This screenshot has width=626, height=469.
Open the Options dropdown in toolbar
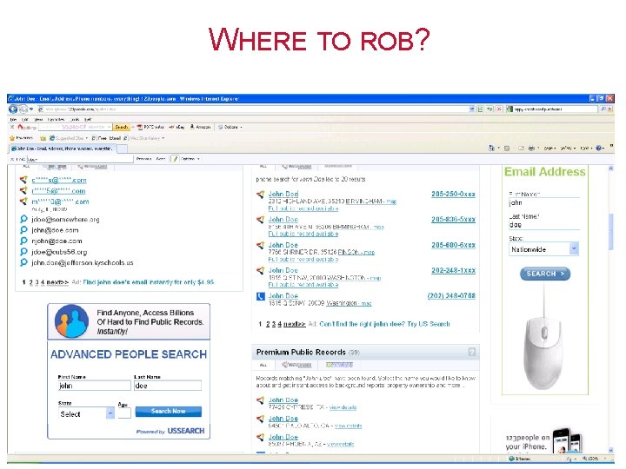pyautogui.click(x=230, y=127)
